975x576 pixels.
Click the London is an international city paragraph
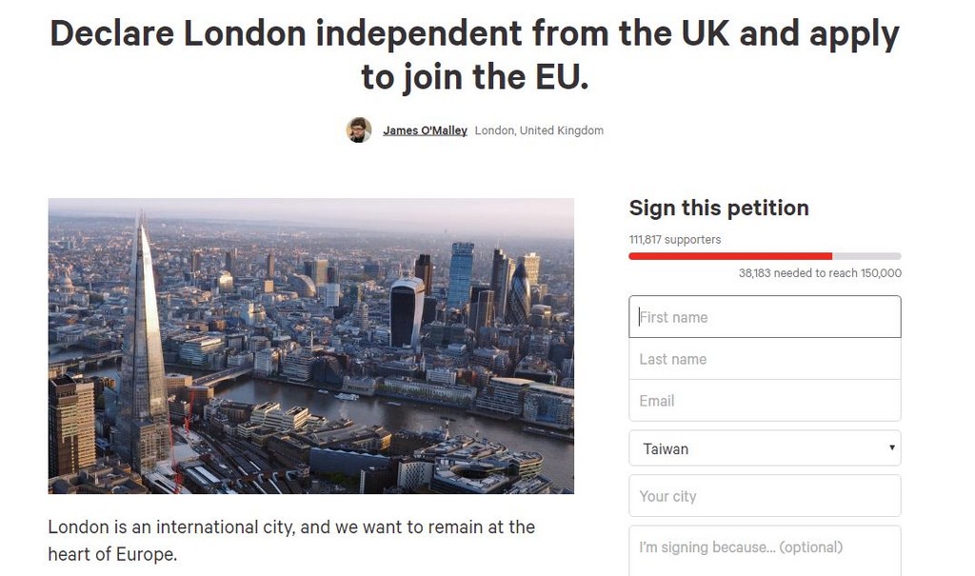[291, 540]
